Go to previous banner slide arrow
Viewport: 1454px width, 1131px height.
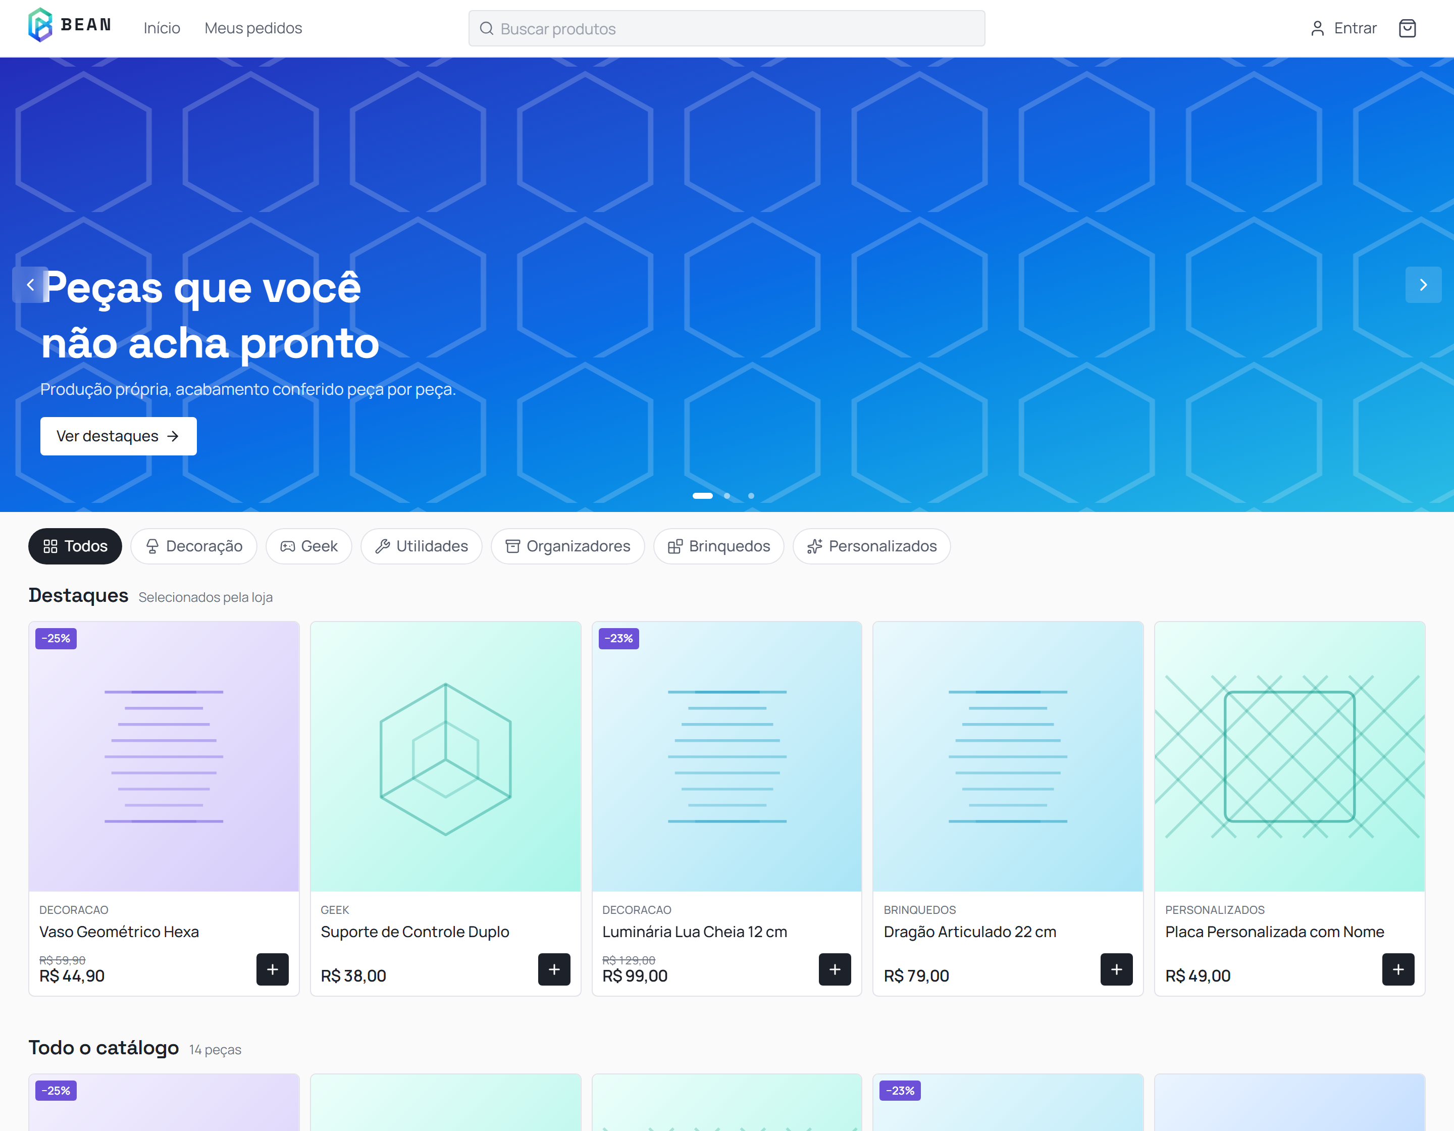30,285
